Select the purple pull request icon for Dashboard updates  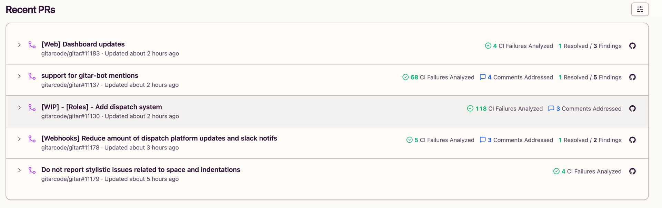pos(32,45)
